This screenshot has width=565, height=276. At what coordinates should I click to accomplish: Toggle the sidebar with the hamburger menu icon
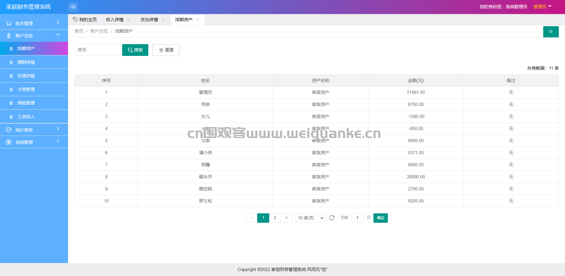pos(73,7)
